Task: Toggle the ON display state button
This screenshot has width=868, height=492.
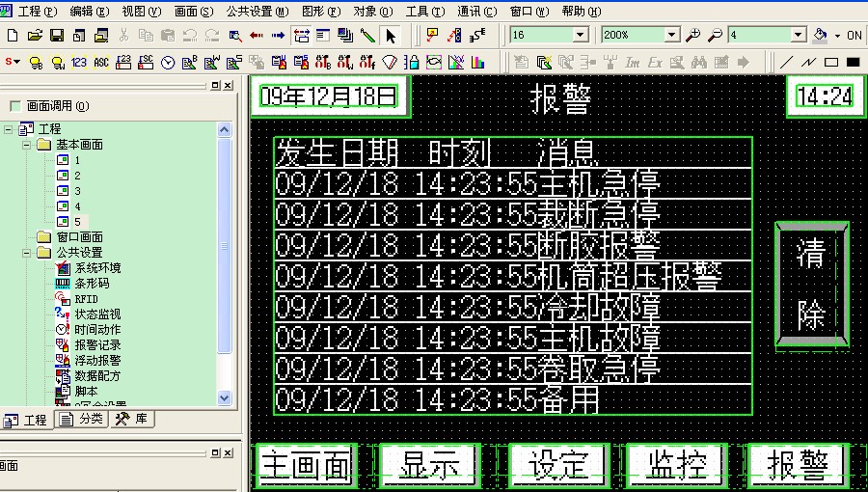Action: coord(854,36)
